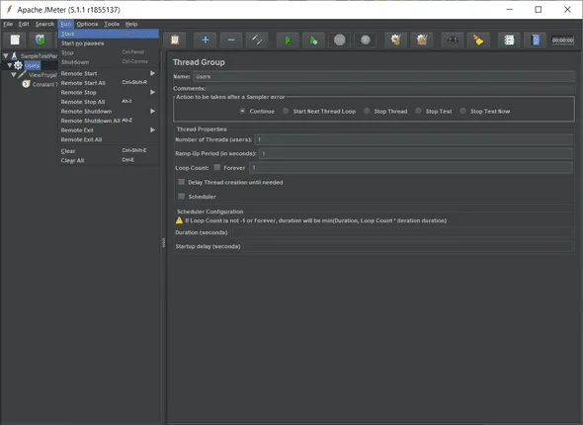Open the File menu
This screenshot has width=583, height=425.
click(x=8, y=24)
